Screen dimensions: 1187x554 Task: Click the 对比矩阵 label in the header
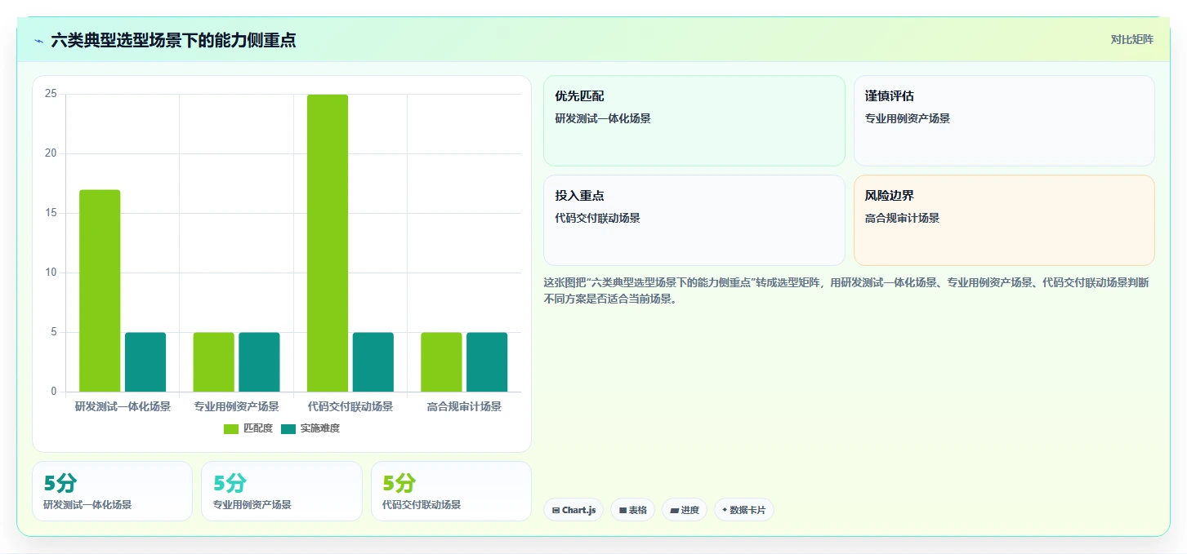[1131, 39]
